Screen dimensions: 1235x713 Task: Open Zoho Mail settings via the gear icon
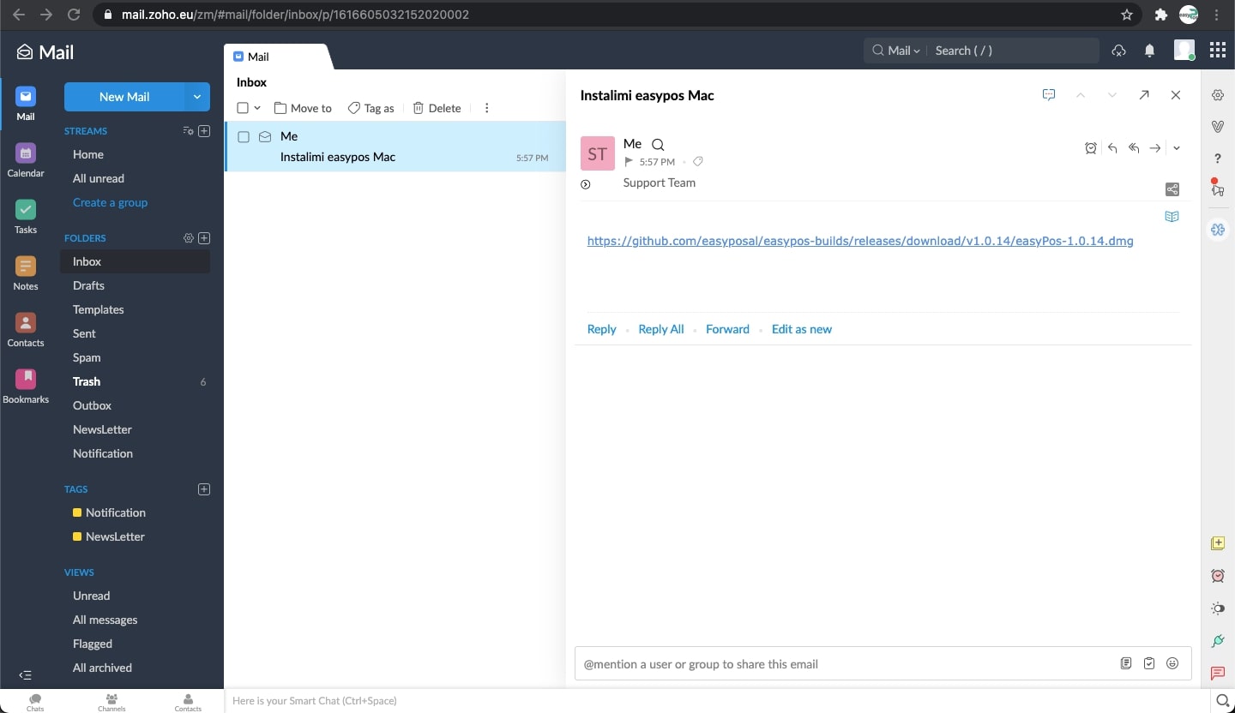pos(1218,95)
